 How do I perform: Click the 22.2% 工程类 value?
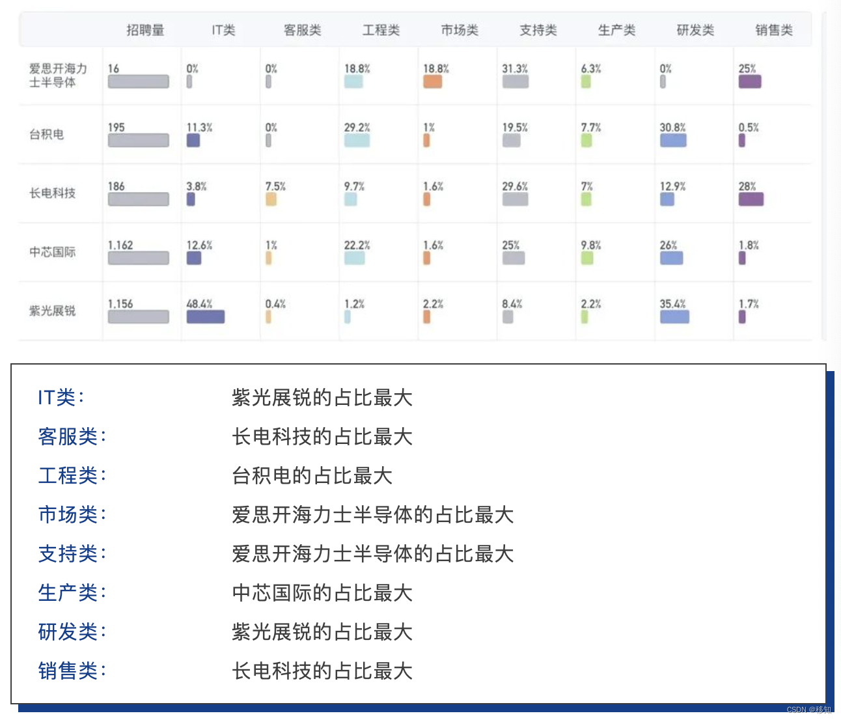(x=357, y=245)
